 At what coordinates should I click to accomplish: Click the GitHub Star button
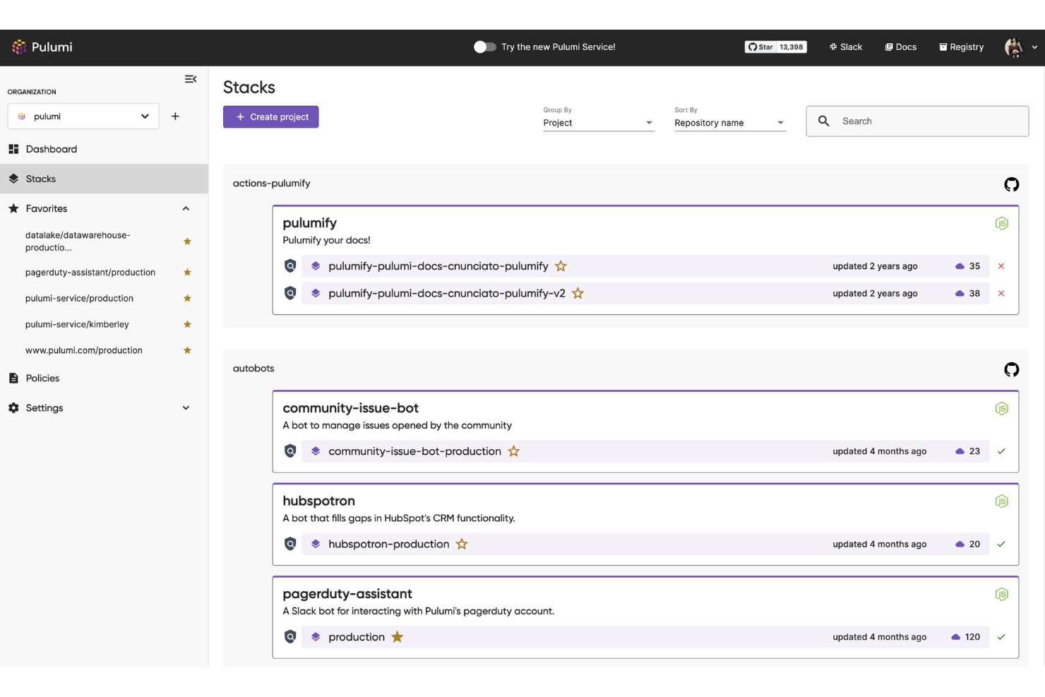760,47
